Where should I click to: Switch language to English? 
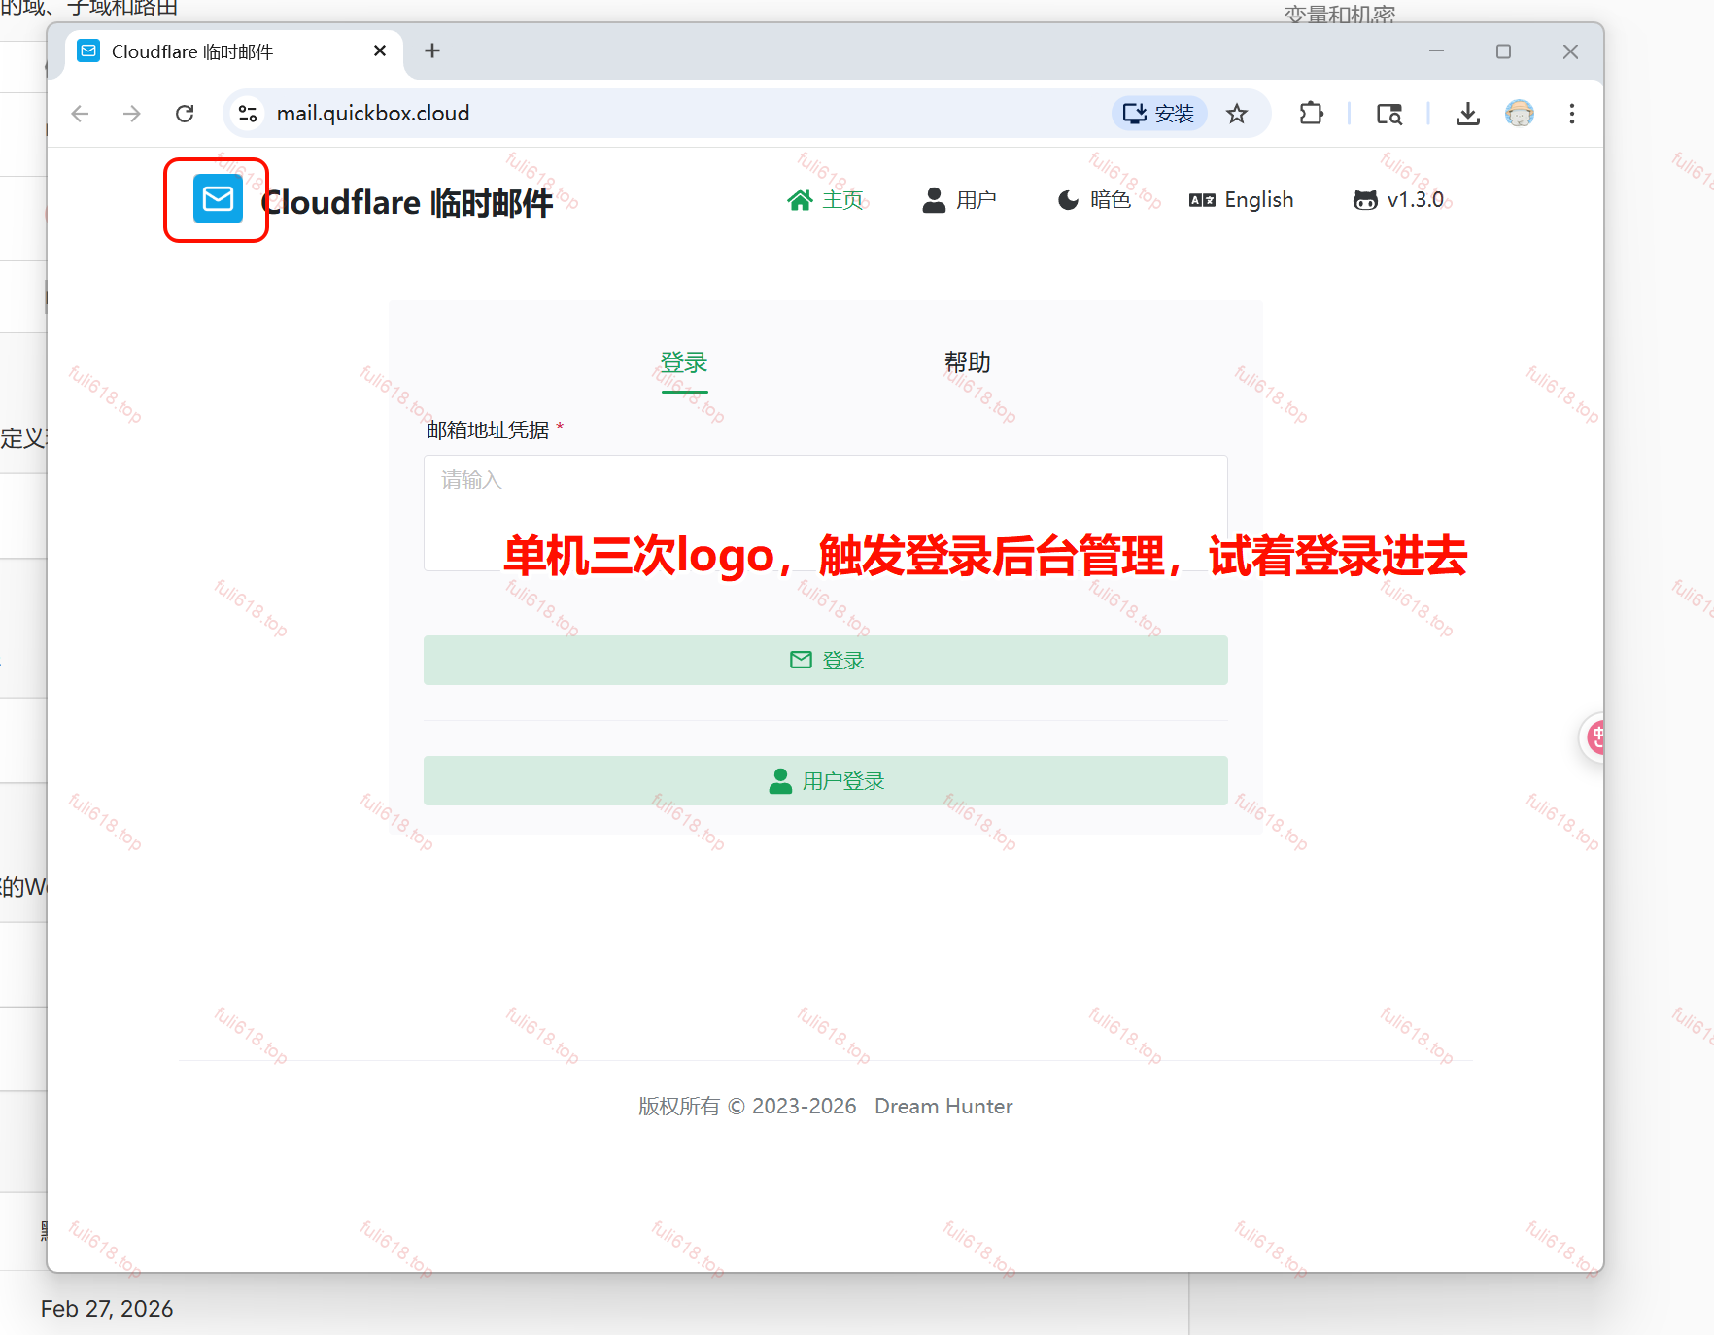(x=1241, y=200)
